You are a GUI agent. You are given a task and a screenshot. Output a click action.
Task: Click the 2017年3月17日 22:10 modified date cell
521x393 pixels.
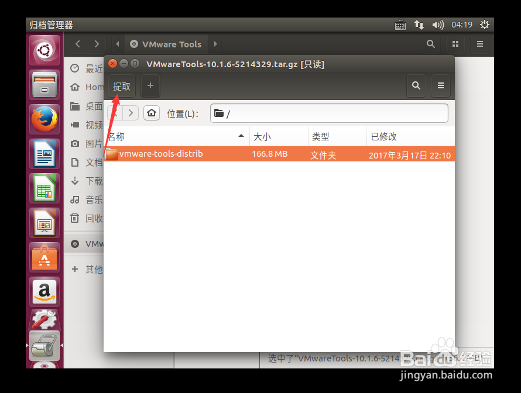pyautogui.click(x=410, y=156)
